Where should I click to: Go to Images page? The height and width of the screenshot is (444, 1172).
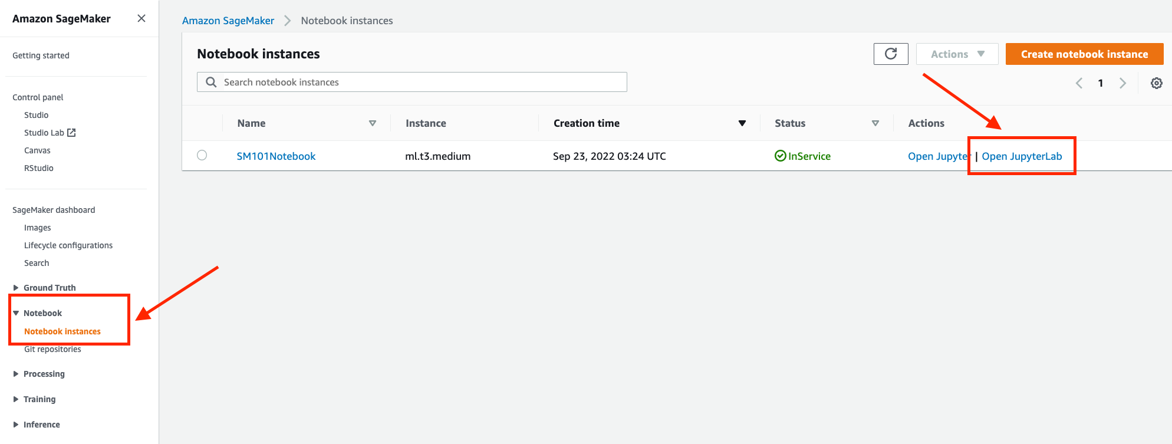click(37, 228)
